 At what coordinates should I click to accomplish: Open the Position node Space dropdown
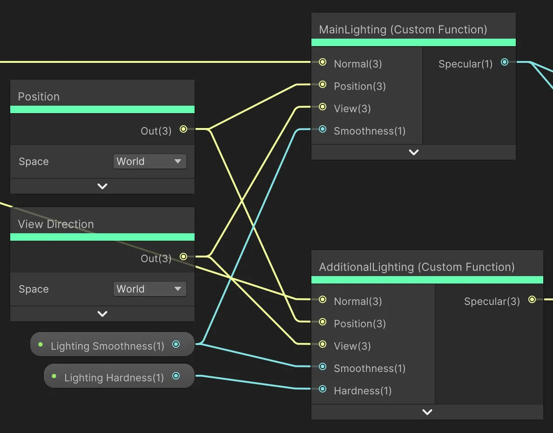click(149, 161)
